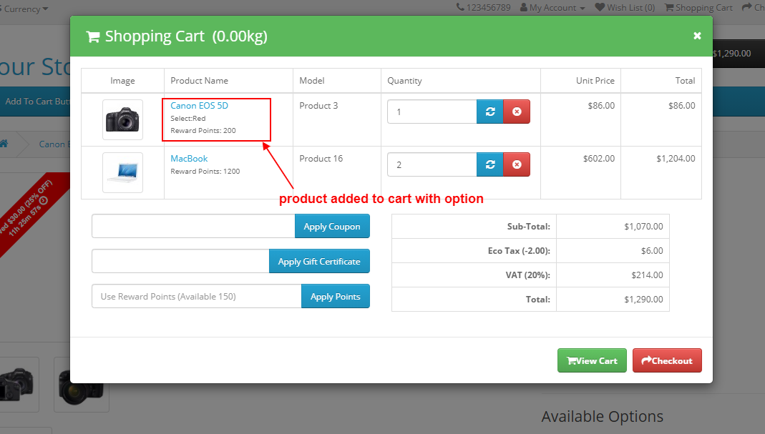Close the Shopping Cart popup
Screen dimensions: 765x434
tap(697, 35)
